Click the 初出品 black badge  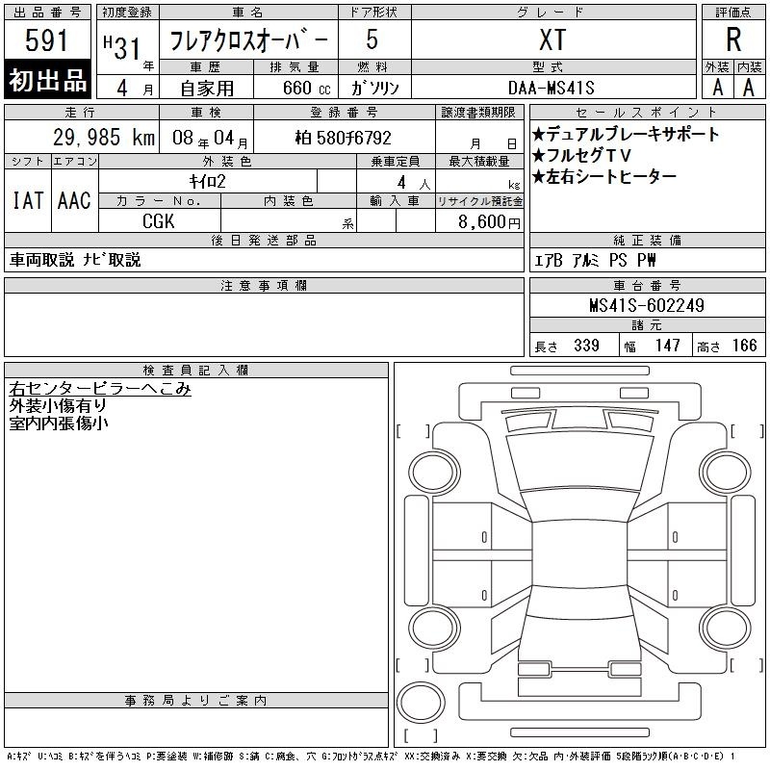click(49, 81)
